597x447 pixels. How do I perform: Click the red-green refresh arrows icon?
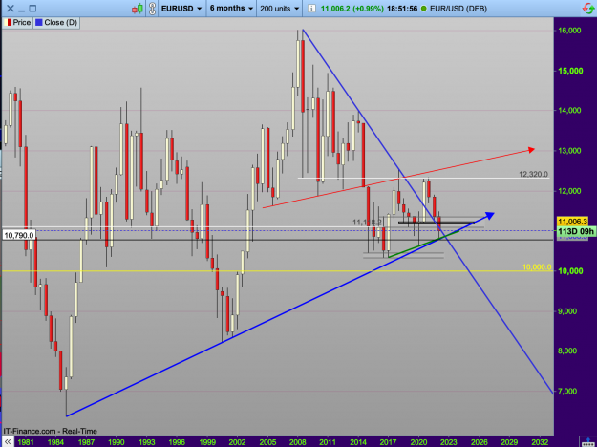click(x=588, y=9)
